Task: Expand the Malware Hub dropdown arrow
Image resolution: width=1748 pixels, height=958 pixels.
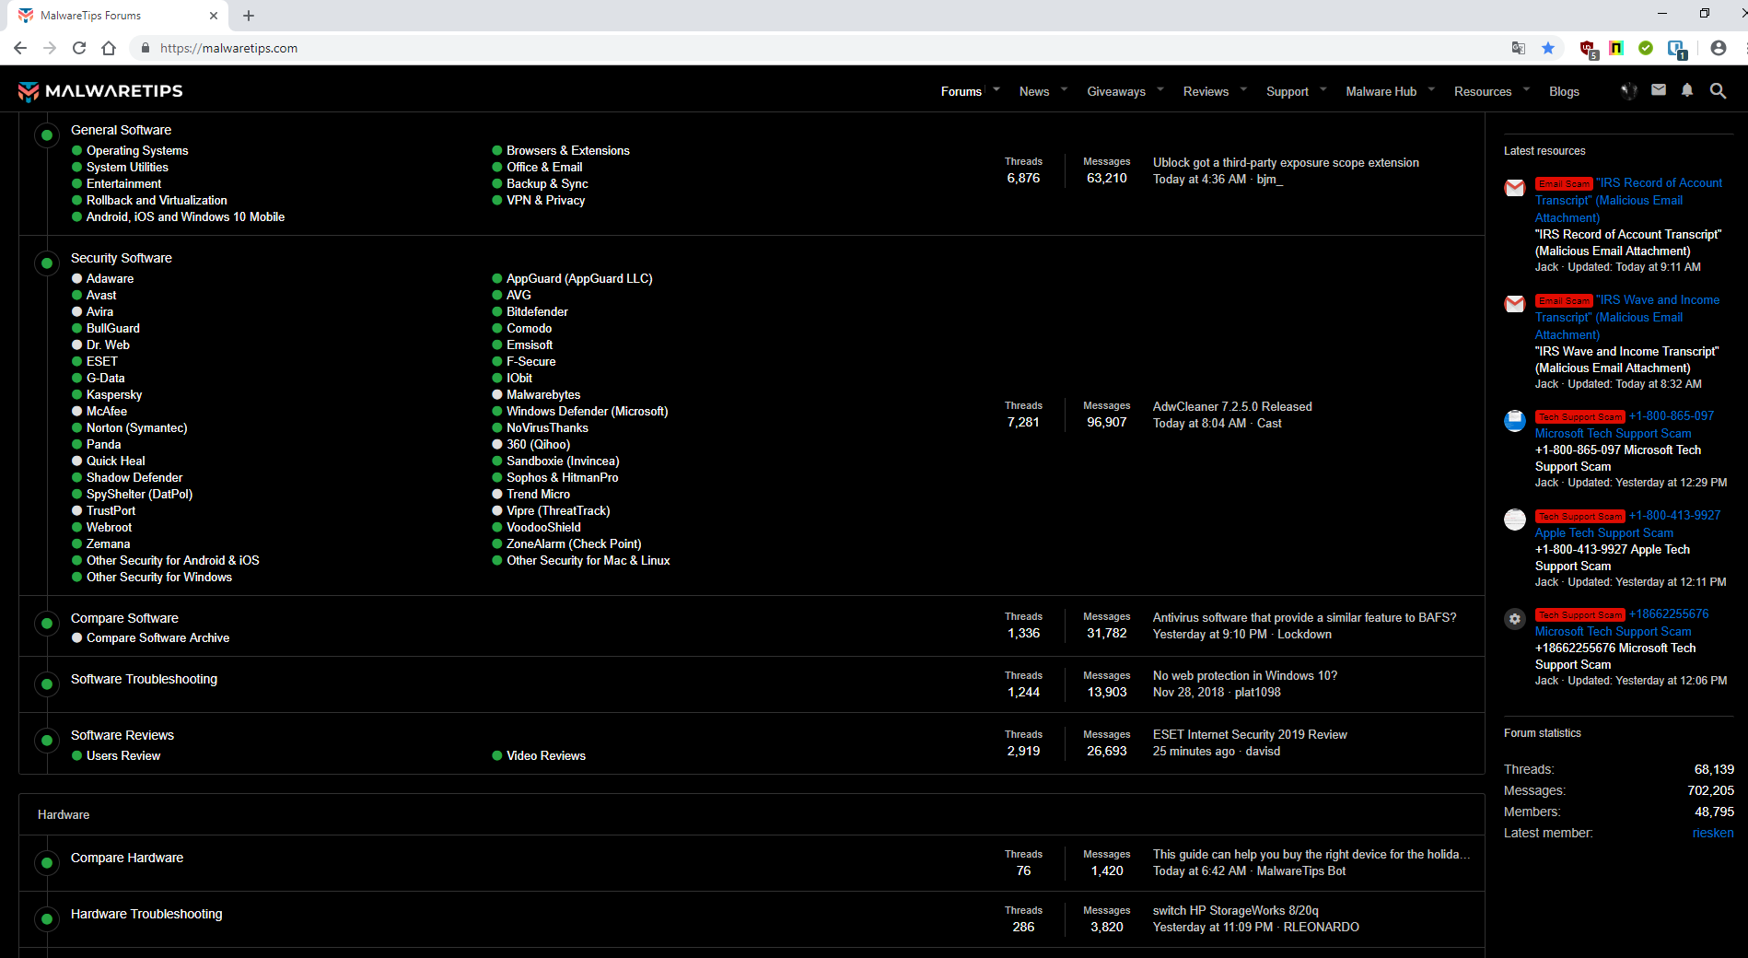Action: click(1431, 89)
